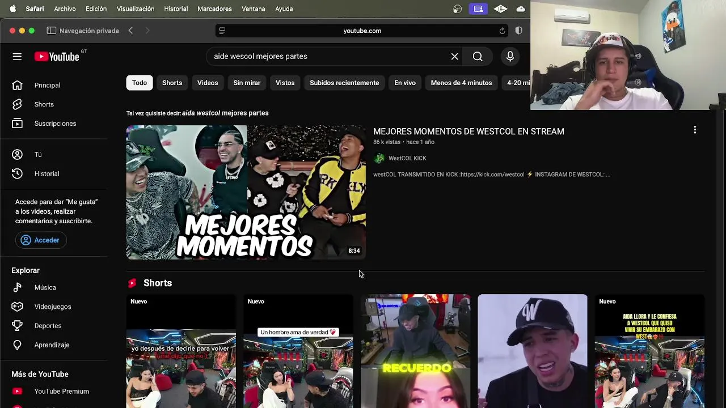Open short 'yo después de decirle para volver'

181,351
